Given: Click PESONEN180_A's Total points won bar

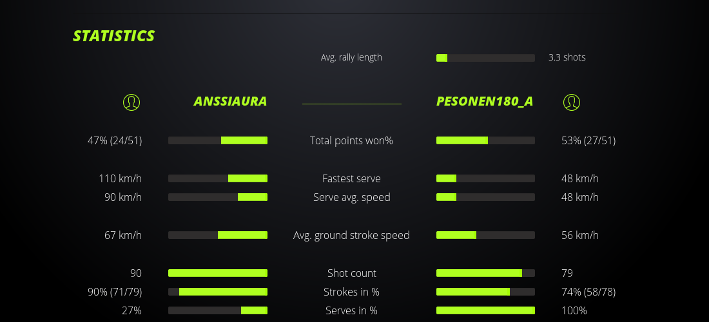Looking at the screenshot, I should click(x=485, y=140).
